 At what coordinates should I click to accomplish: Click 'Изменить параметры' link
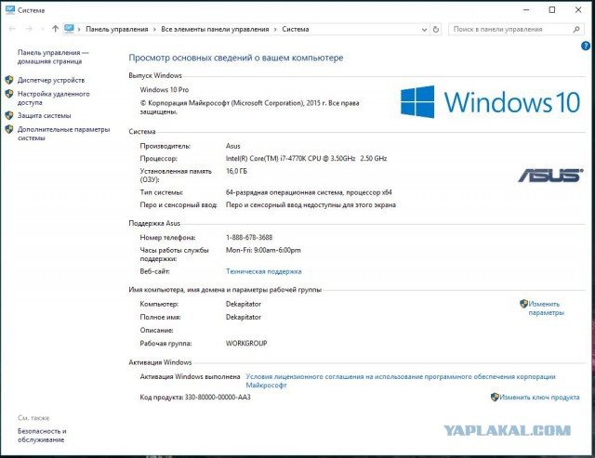[547, 308]
